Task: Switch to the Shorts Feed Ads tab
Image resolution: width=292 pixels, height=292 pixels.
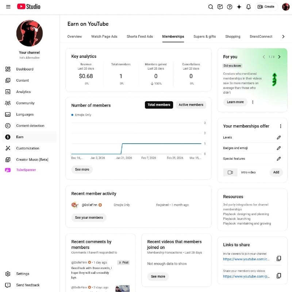Action: coord(140,36)
